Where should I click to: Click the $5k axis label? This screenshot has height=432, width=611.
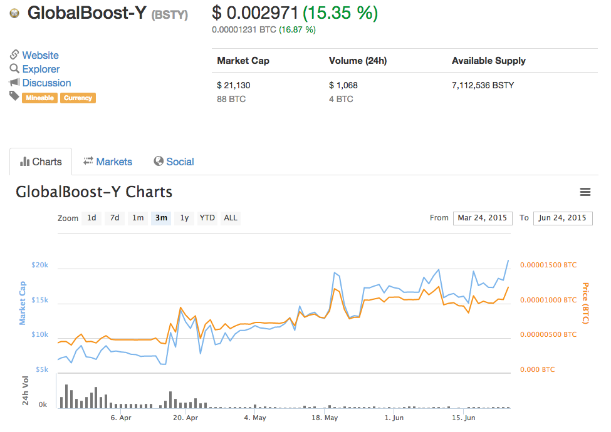[42, 369]
